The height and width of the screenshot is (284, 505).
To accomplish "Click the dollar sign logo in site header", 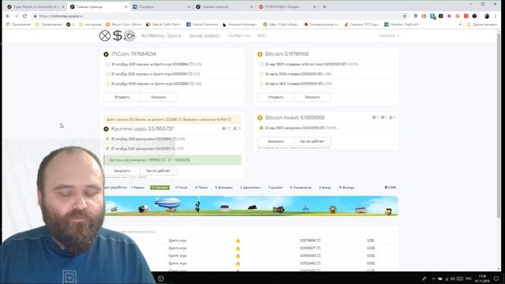I will (x=118, y=35).
